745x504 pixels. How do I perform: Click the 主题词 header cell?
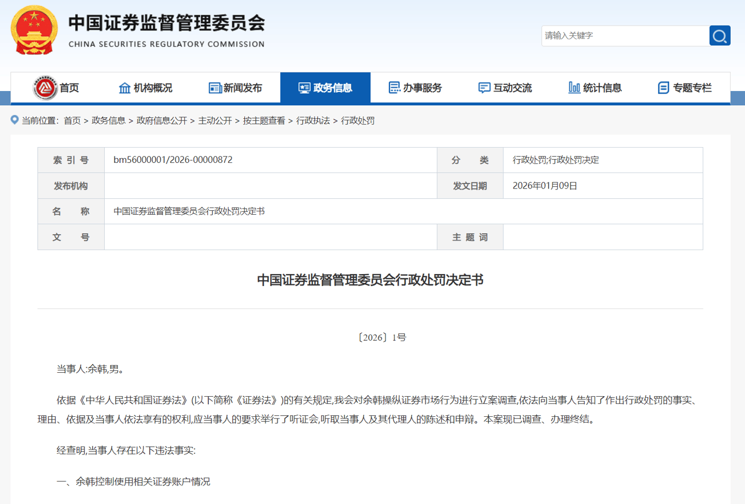click(x=470, y=237)
